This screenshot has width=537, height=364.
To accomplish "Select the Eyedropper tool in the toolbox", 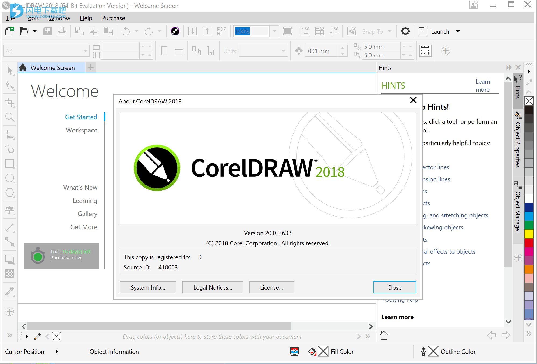I will 10,291.
